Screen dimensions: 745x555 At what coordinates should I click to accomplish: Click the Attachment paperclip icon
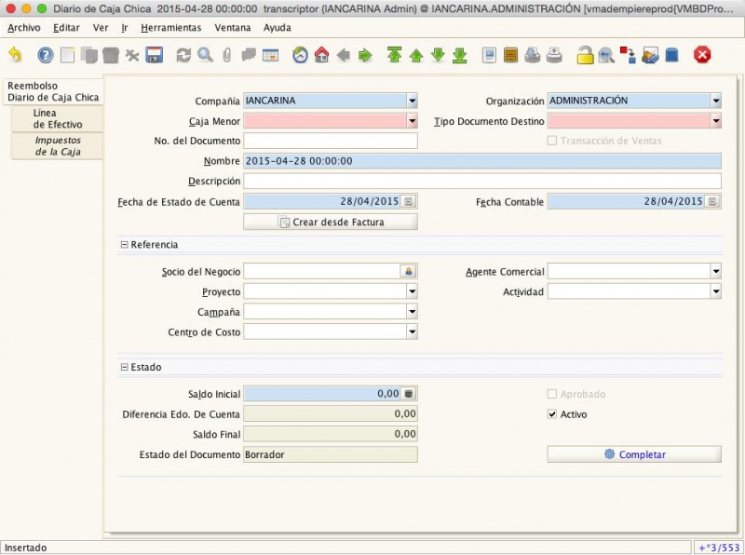pyautogui.click(x=226, y=55)
